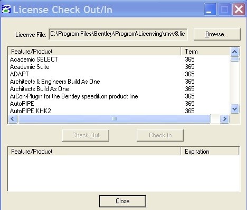Click the 365 term for AutoPIPE KHK2
Viewport: 247px width, 210px height.
pos(189,111)
